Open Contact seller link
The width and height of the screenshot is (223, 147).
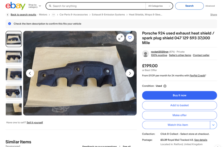coord(201,55)
